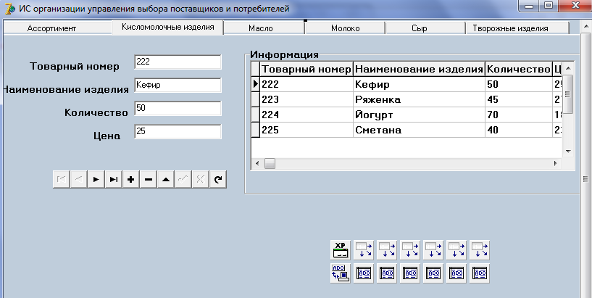
Task: Click the Количество input field with 50
Action: 178,109
